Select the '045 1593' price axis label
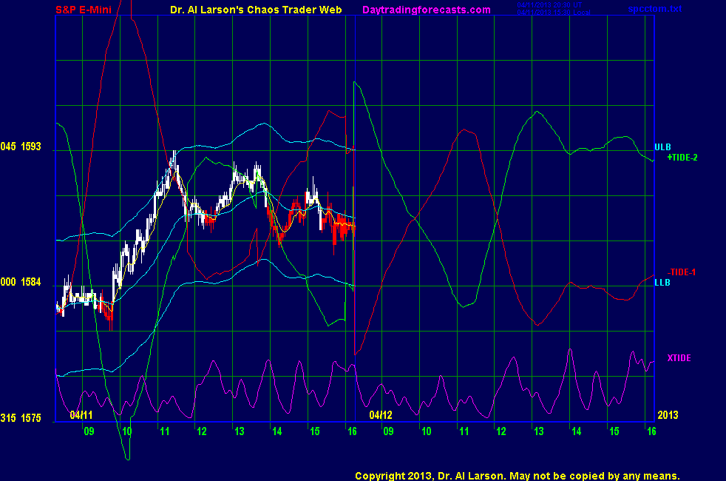Screen dimensions: 726x481 coord(21,147)
